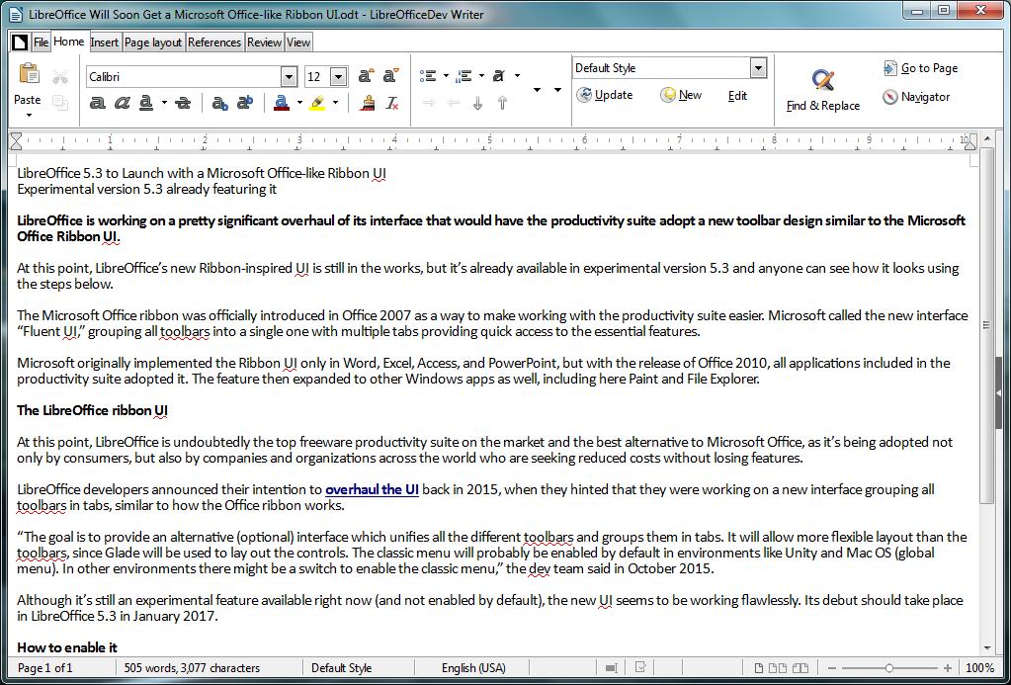Click the zoom in plus icon
1011x685 pixels.
pyautogui.click(x=947, y=668)
